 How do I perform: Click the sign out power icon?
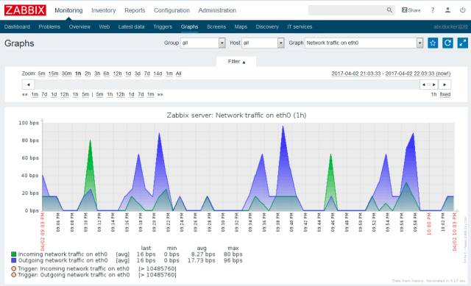[463, 10]
